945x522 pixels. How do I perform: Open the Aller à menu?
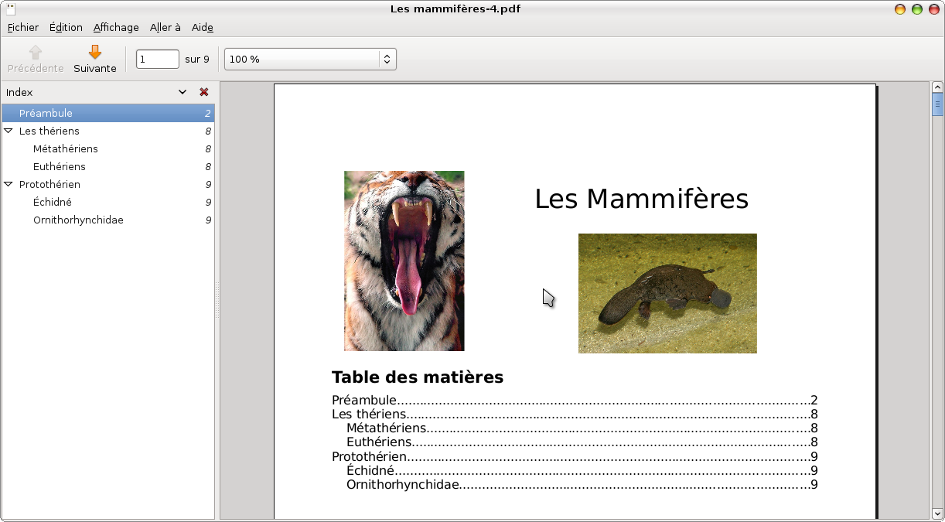(x=165, y=27)
